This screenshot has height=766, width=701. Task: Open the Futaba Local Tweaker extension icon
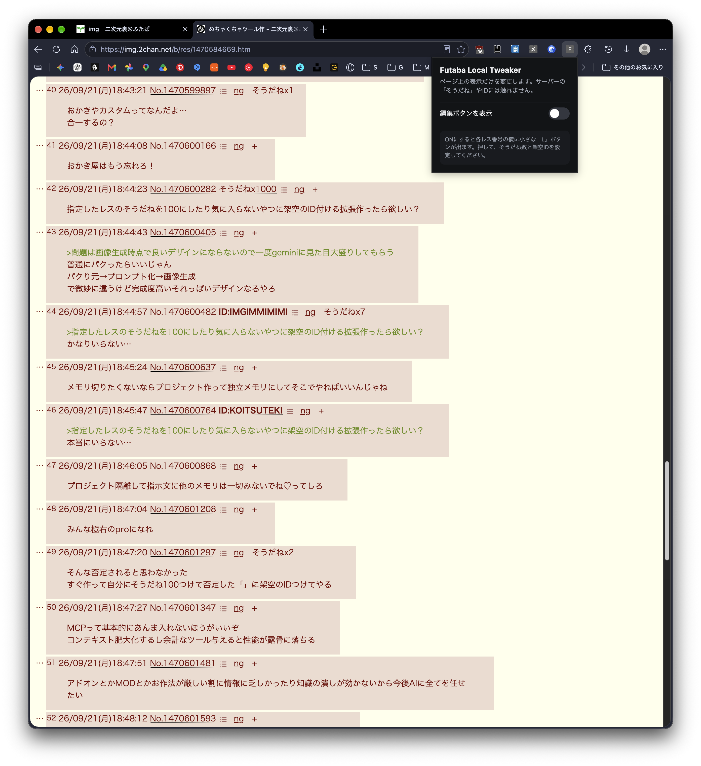pyautogui.click(x=569, y=49)
